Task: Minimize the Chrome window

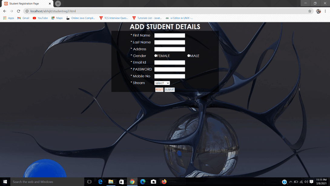Action: pos(305,3)
